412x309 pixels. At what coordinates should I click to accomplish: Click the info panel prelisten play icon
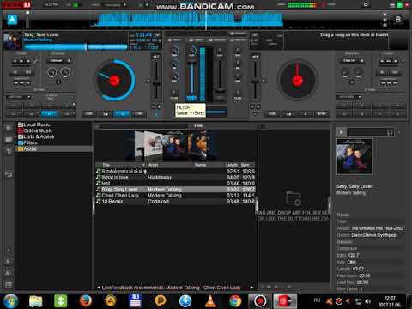(341, 132)
